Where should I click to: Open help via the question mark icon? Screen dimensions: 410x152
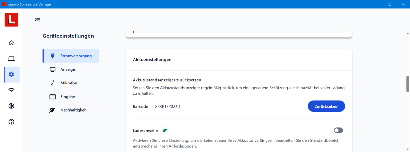12,122
